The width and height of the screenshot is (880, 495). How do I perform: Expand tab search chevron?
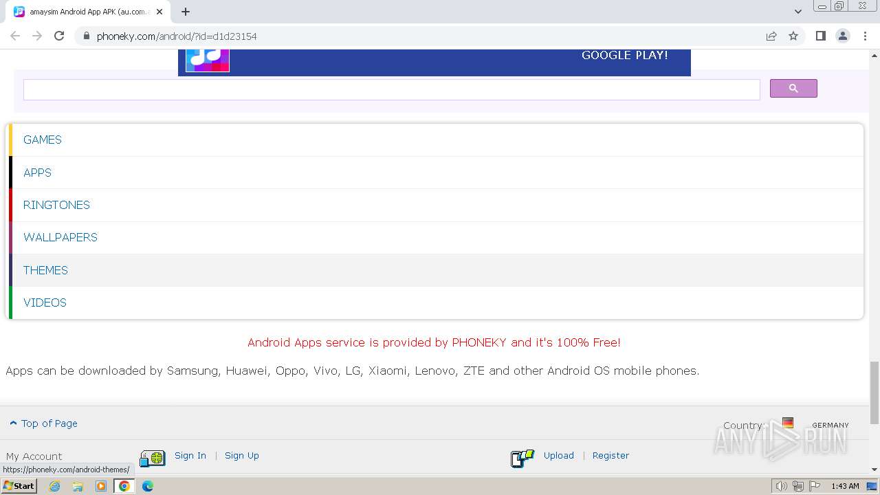coord(797,12)
